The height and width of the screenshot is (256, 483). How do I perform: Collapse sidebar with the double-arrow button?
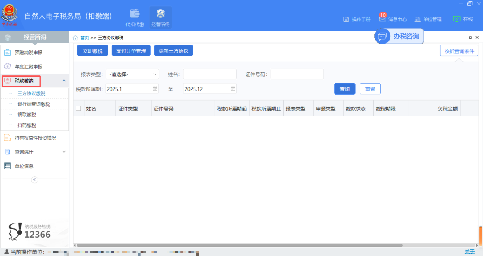[34, 180]
